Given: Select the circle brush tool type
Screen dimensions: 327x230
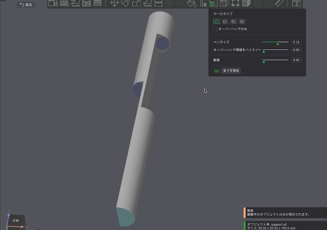Looking at the screenshot, I should pyautogui.click(x=217, y=21).
